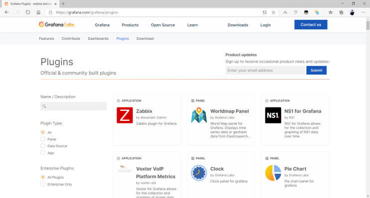Viewport: 370px width, 198px height.
Task: Open the favorites list icon
Action: coord(331,12)
